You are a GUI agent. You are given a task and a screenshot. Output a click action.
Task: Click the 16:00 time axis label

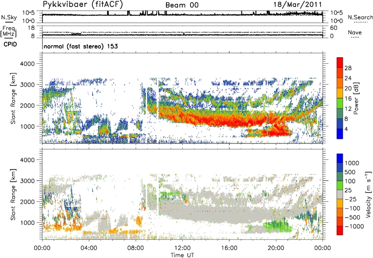click(x=229, y=248)
